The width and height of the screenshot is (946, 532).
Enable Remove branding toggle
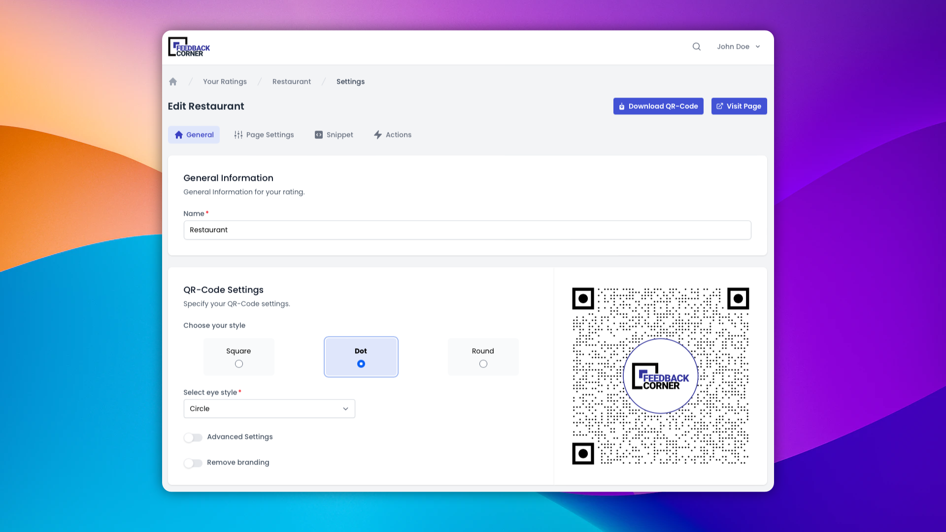tap(193, 463)
